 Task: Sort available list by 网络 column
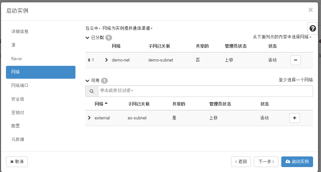101,104
